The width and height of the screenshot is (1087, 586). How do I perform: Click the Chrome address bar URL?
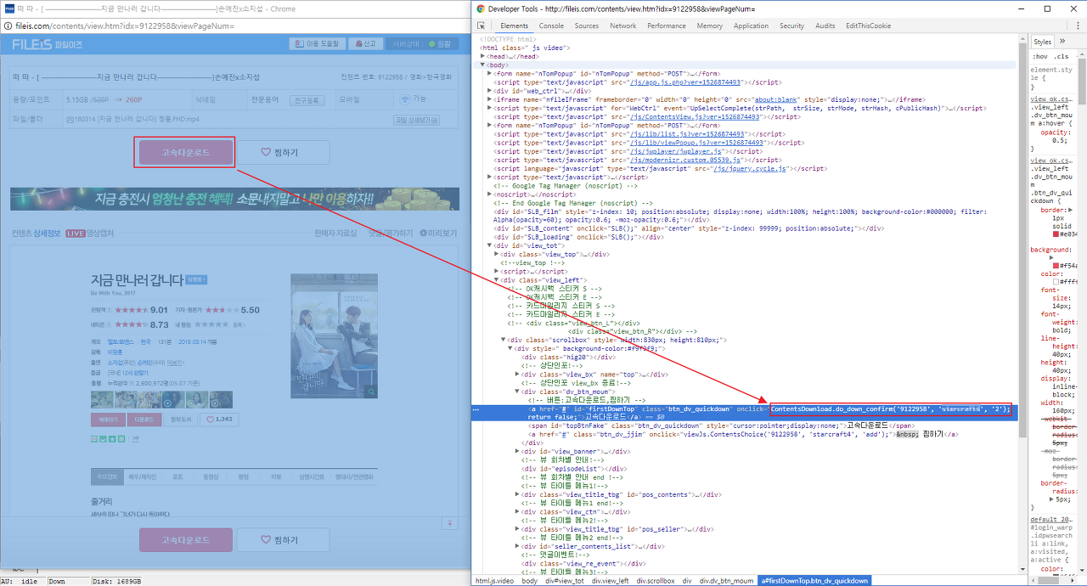tap(125, 25)
